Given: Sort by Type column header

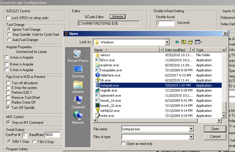Looking at the screenshot, I should tap(208, 50).
